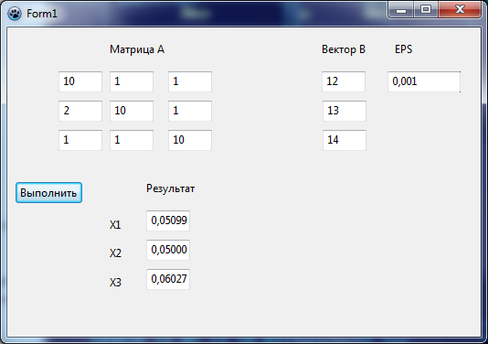Select matrix A row 2 field containing 2

coord(80,111)
